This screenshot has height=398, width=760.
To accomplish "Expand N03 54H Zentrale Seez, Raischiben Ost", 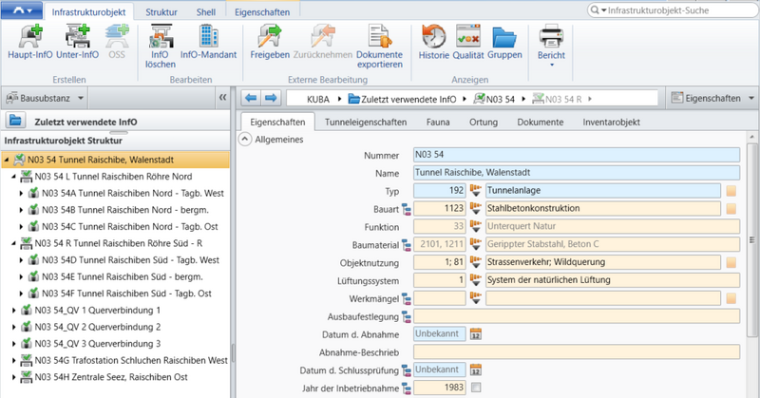I will pyautogui.click(x=13, y=377).
